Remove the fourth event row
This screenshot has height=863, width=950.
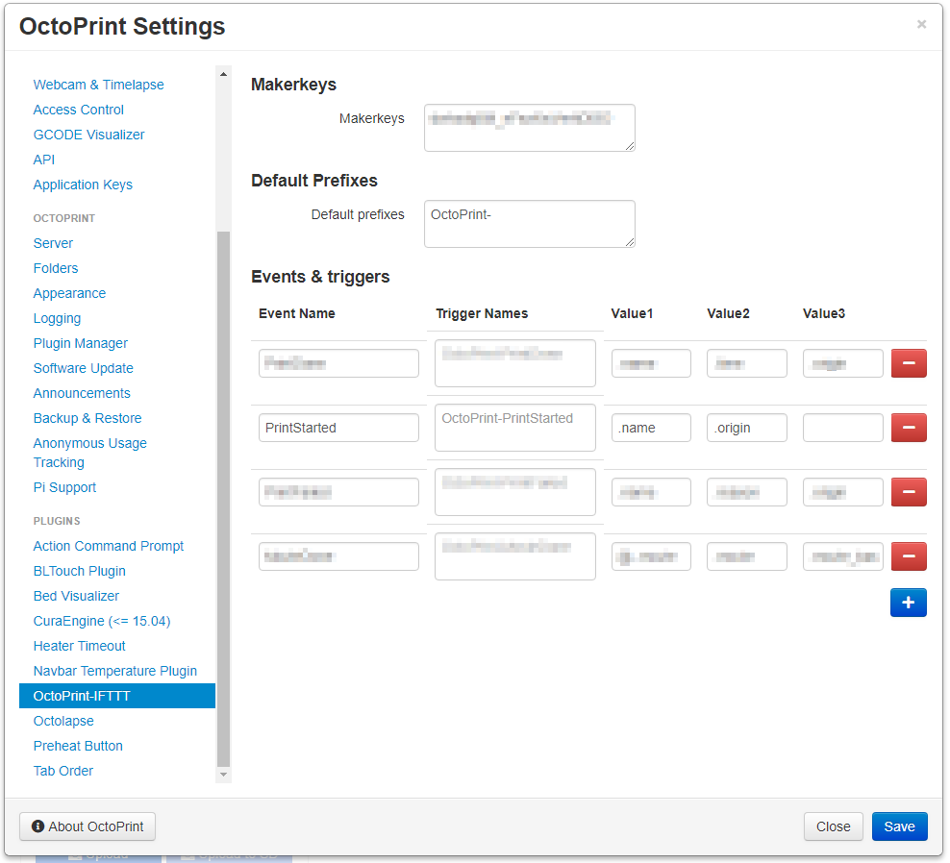pyautogui.click(x=909, y=556)
